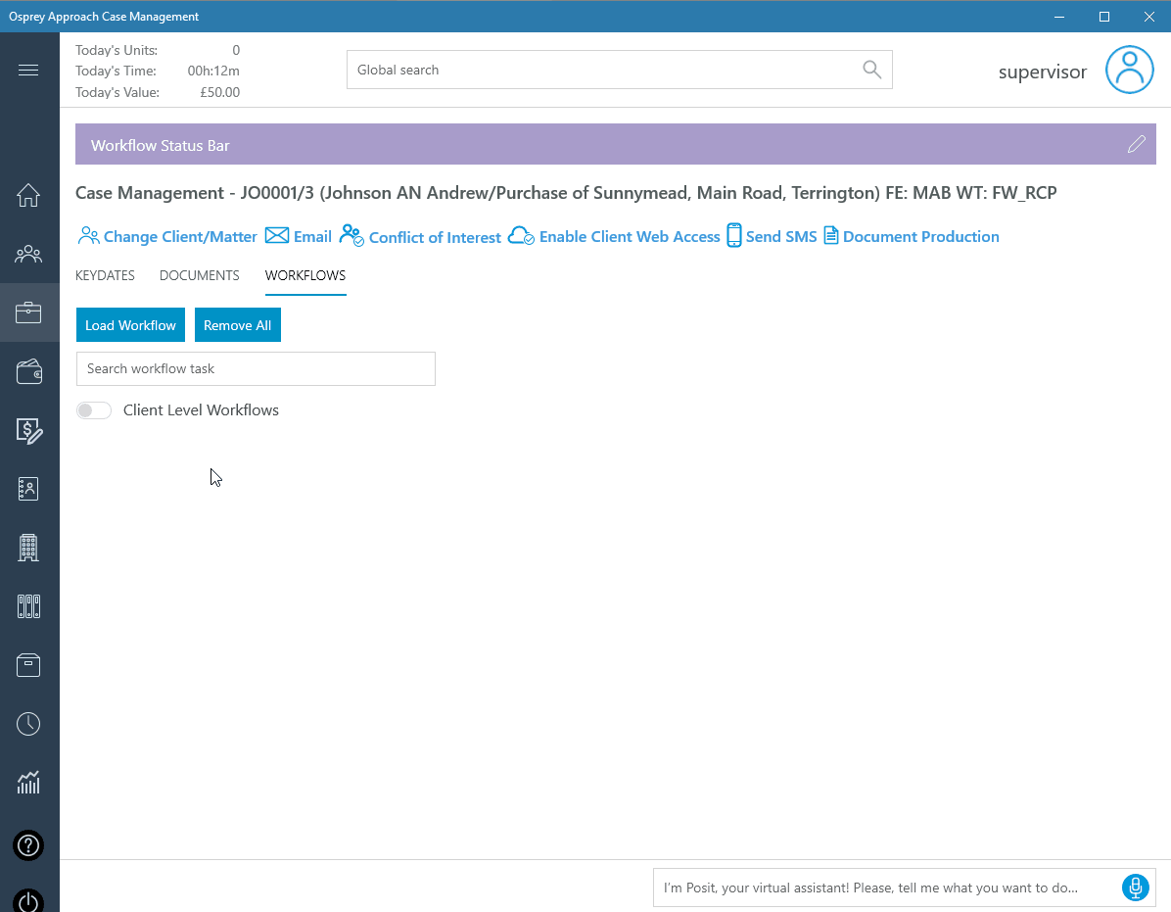Screen dimensions: 1171x912
Task: Click the Workflow Status Bar header
Action: 616,144
